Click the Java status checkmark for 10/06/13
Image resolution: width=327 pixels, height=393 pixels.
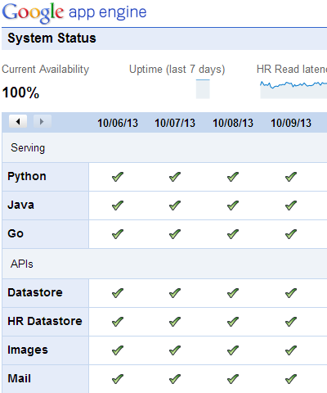[118, 206]
